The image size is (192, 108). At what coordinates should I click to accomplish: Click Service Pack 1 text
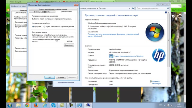[93, 32]
